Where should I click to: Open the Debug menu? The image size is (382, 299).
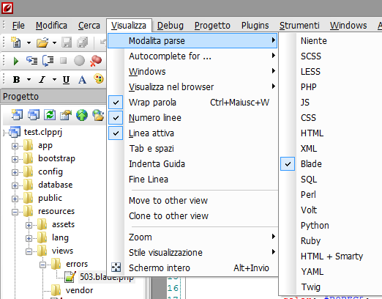coord(171,26)
